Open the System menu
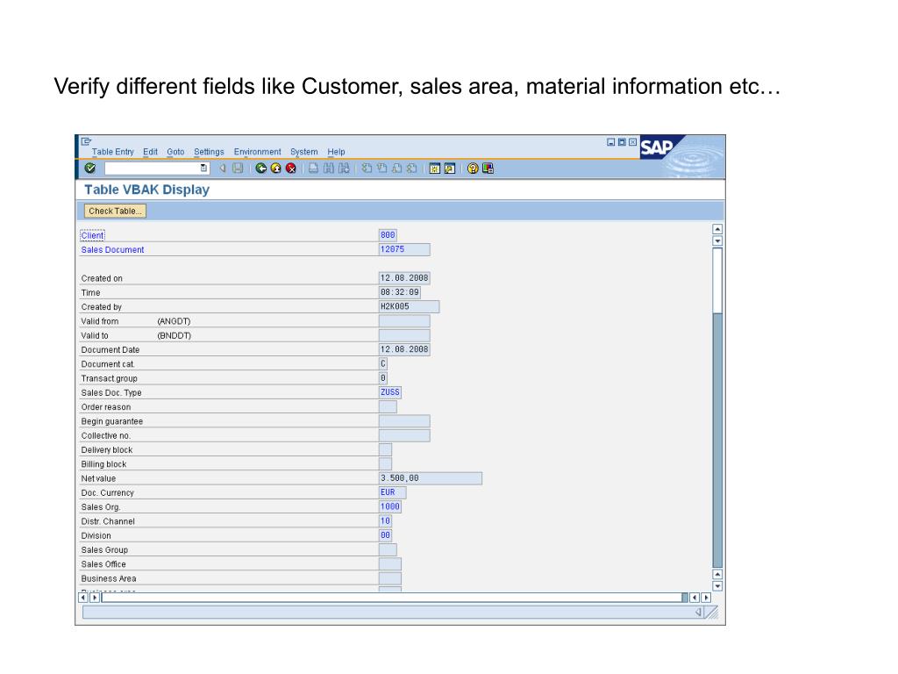The image size is (898, 674). (x=304, y=152)
